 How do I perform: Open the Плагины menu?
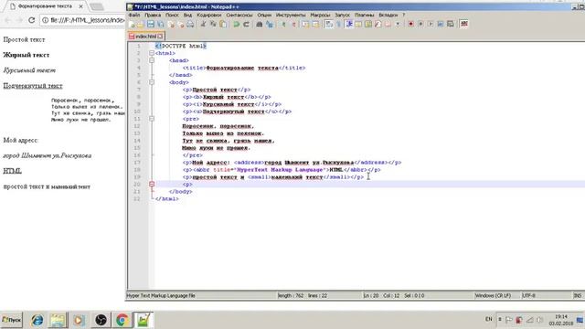[364, 15]
